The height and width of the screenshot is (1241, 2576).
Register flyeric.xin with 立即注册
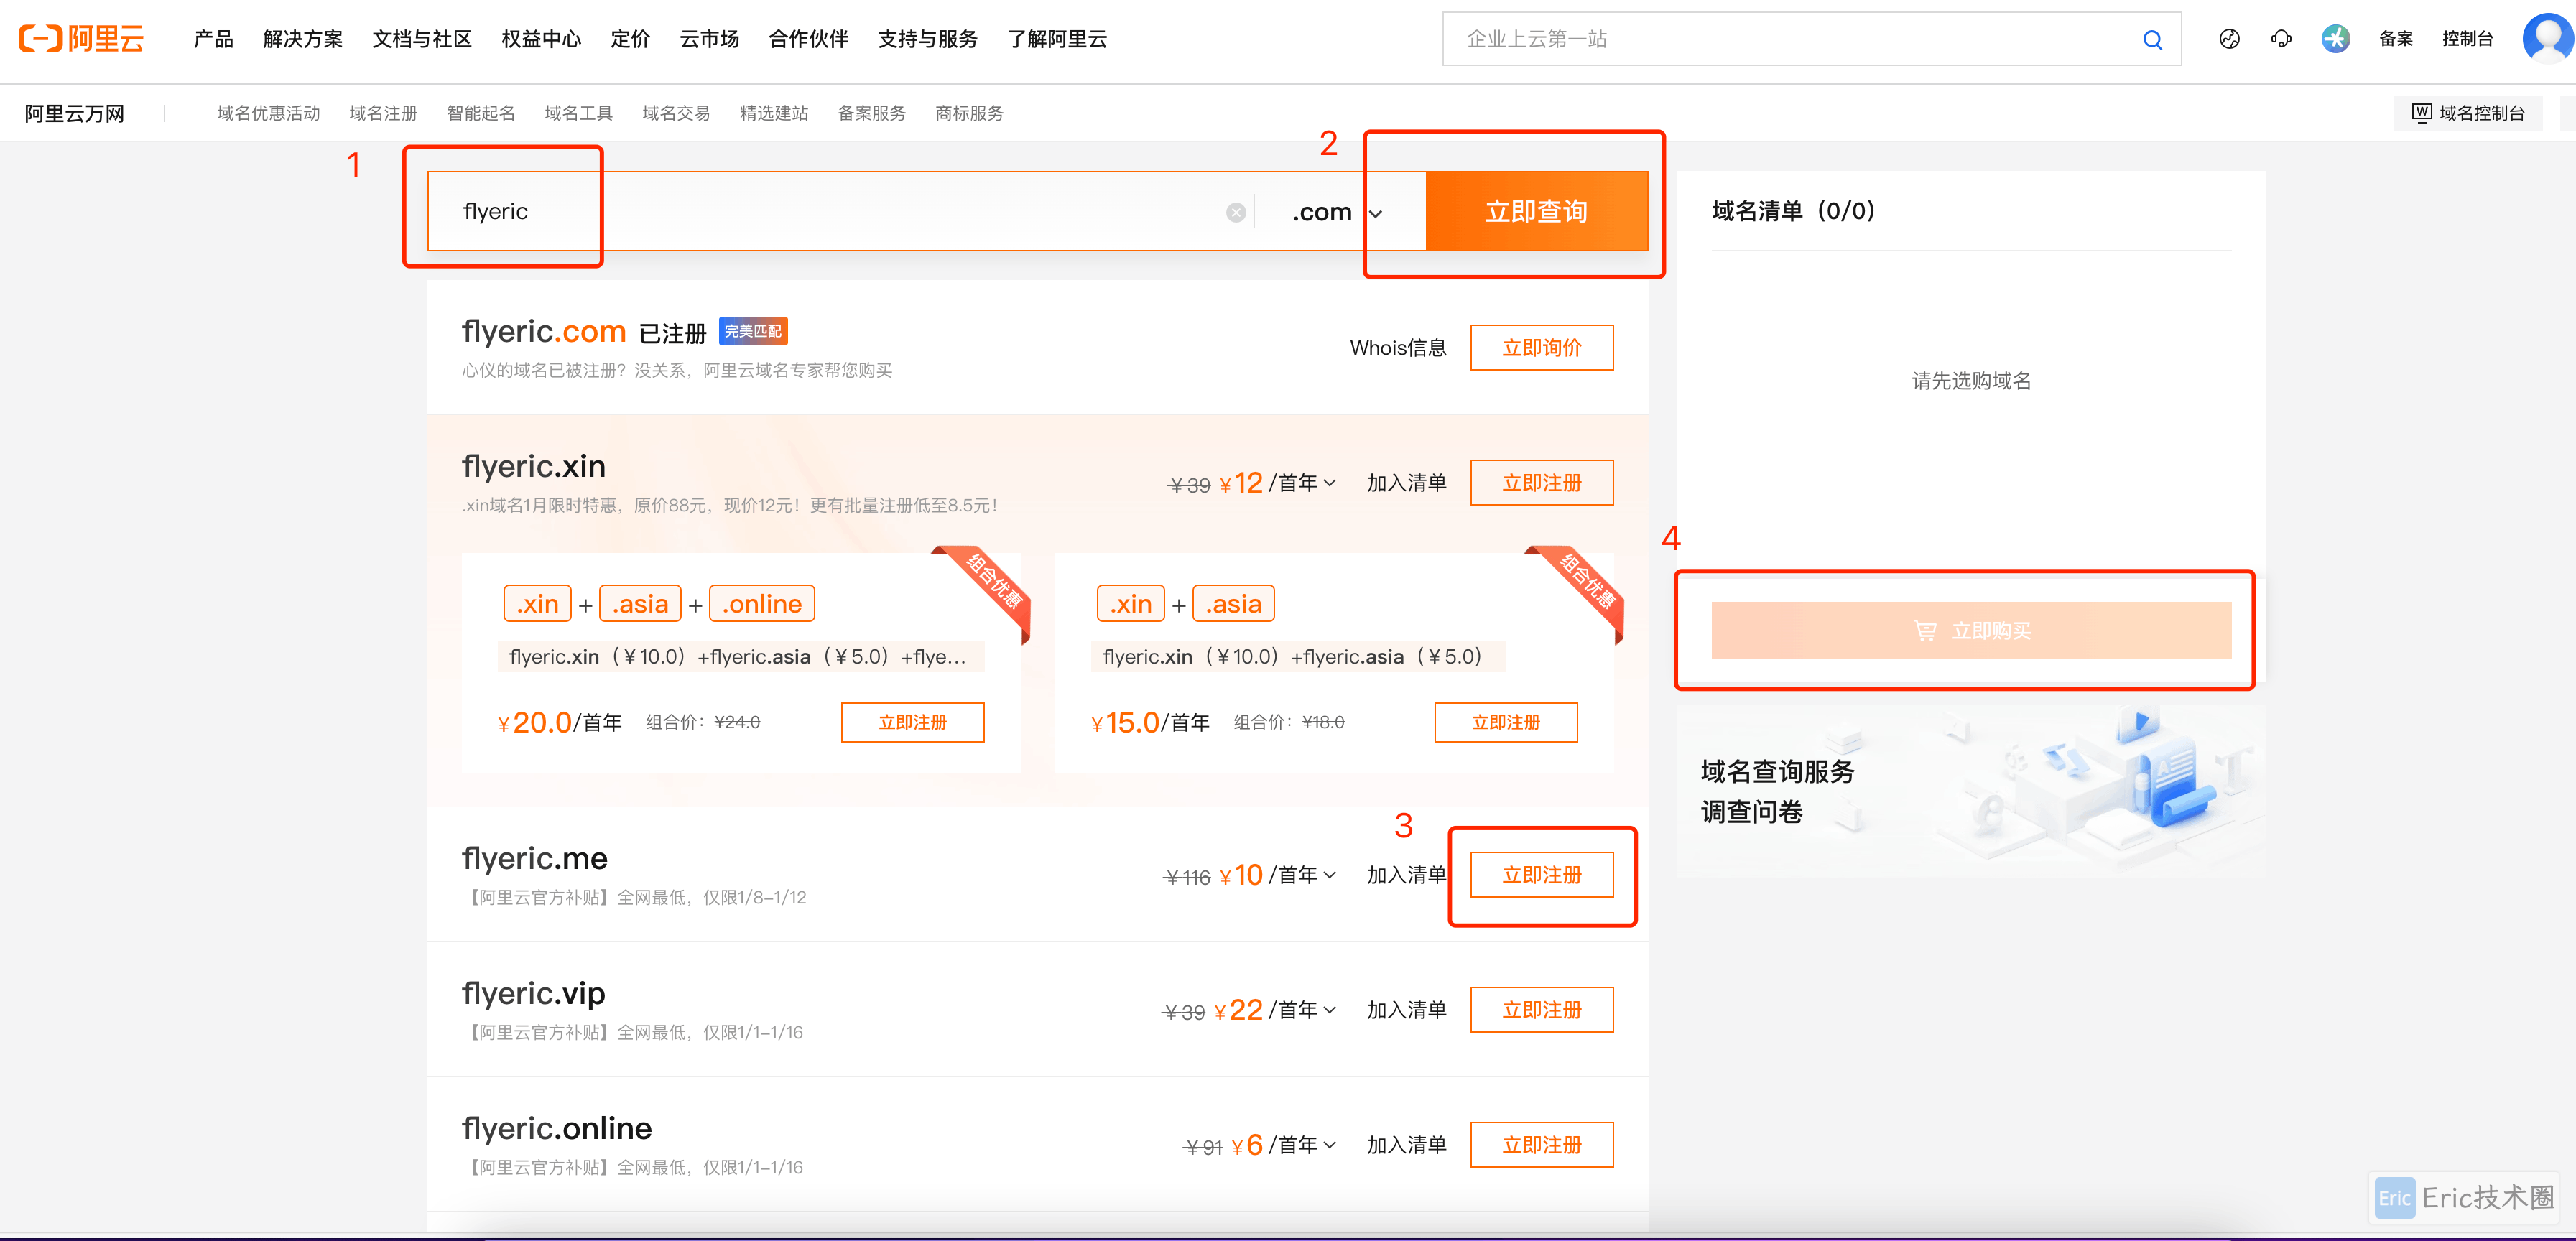[x=1541, y=483]
